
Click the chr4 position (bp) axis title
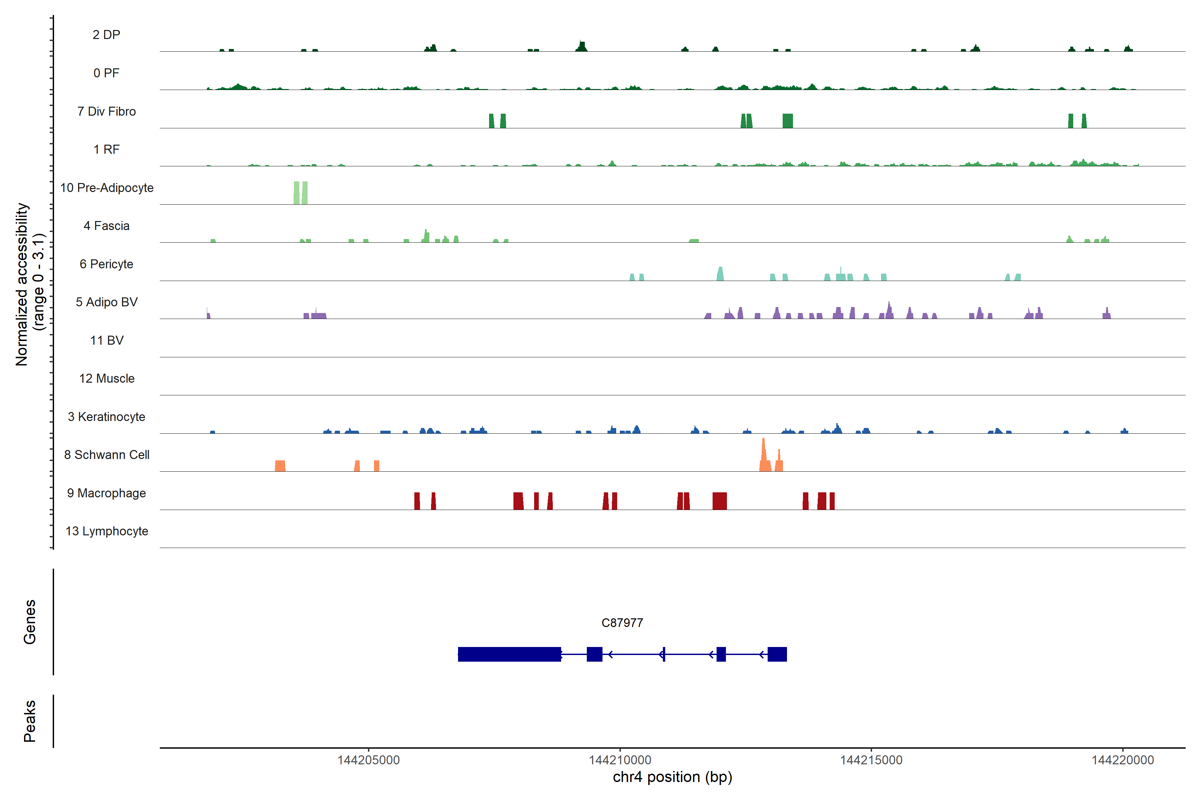[x=672, y=777]
